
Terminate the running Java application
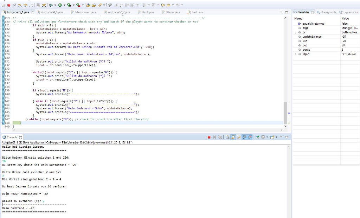point(209,137)
